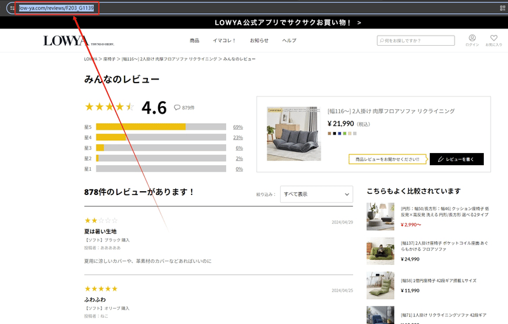Open the [幅116〜] 2人掛け 肉厚フロアソファ product title
508x324 pixels.
coord(391,111)
